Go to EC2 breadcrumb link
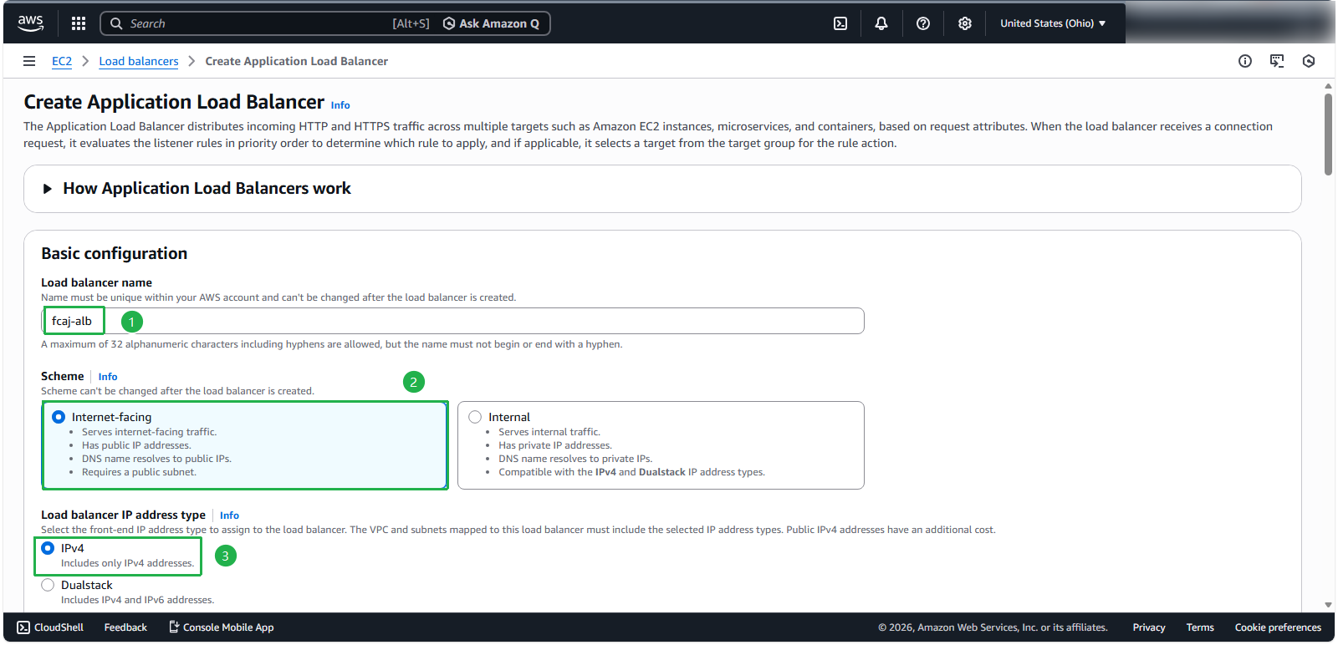Screen dimensions: 1338x645 [62, 61]
